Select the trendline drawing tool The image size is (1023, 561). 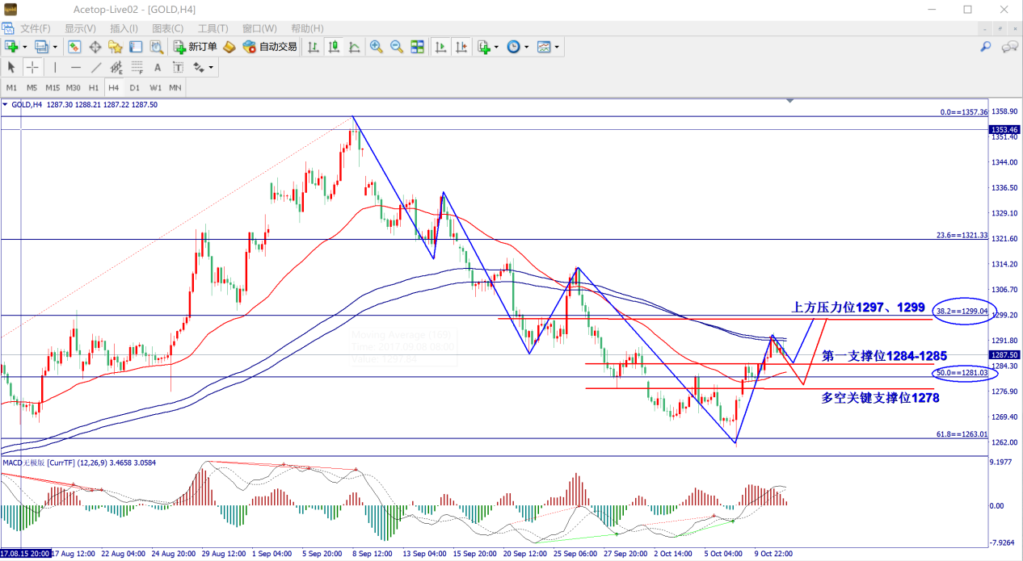tap(96, 68)
